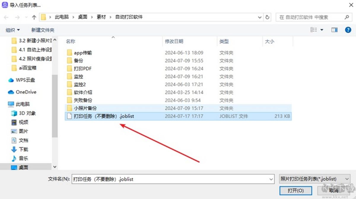Viewport: 356px width, 199px height.
Task: Go back with the back arrow
Action: (6, 17)
